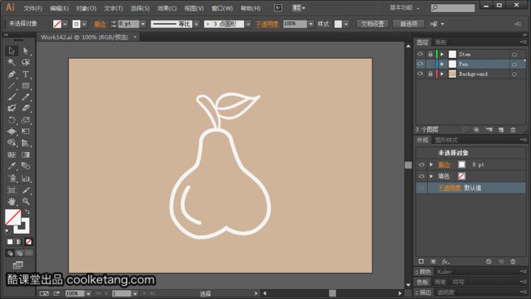The width and height of the screenshot is (531, 299).
Task: Expand stroke attribute in Appearance panel
Action: coord(431,164)
